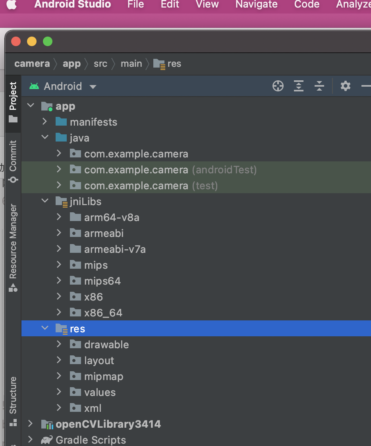Click the openCVLibrary3414 library module icon

point(47,425)
